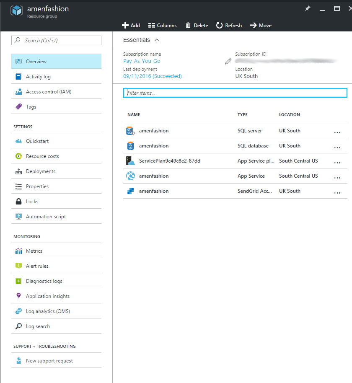Click the 'SendGrid Acc...' type cell

[x=254, y=191]
